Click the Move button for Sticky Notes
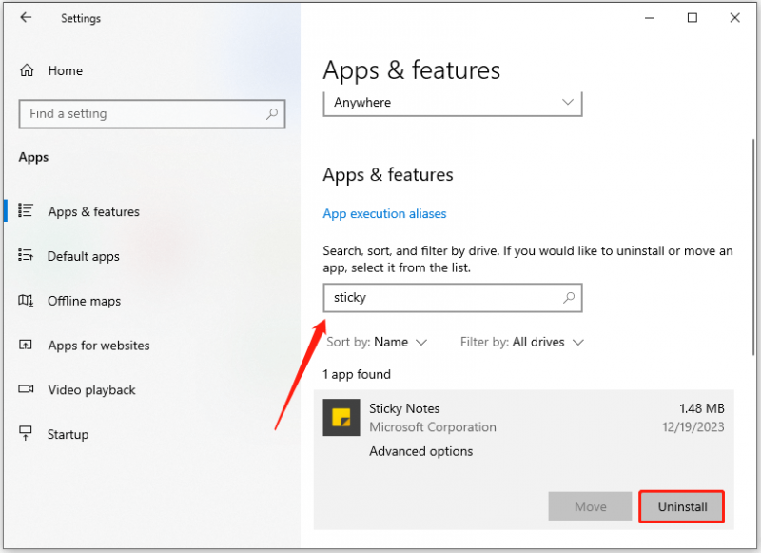The width and height of the screenshot is (761, 553). pos(590,507)
